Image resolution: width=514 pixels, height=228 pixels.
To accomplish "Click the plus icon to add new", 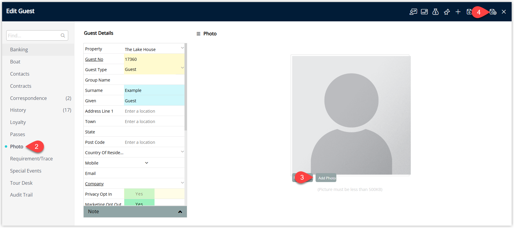I will (x=458, y=12).
